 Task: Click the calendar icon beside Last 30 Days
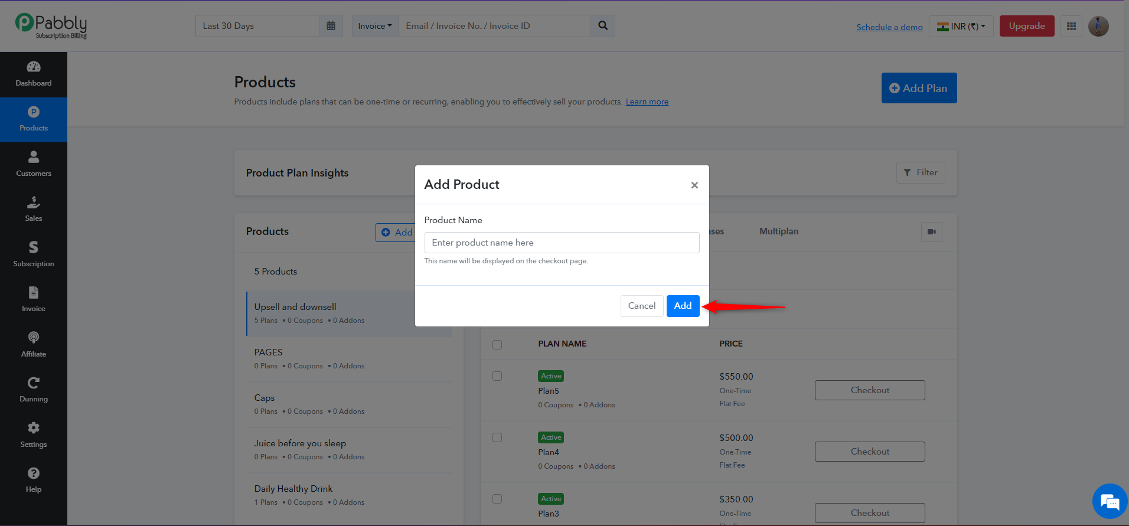(x=331, y=26)
